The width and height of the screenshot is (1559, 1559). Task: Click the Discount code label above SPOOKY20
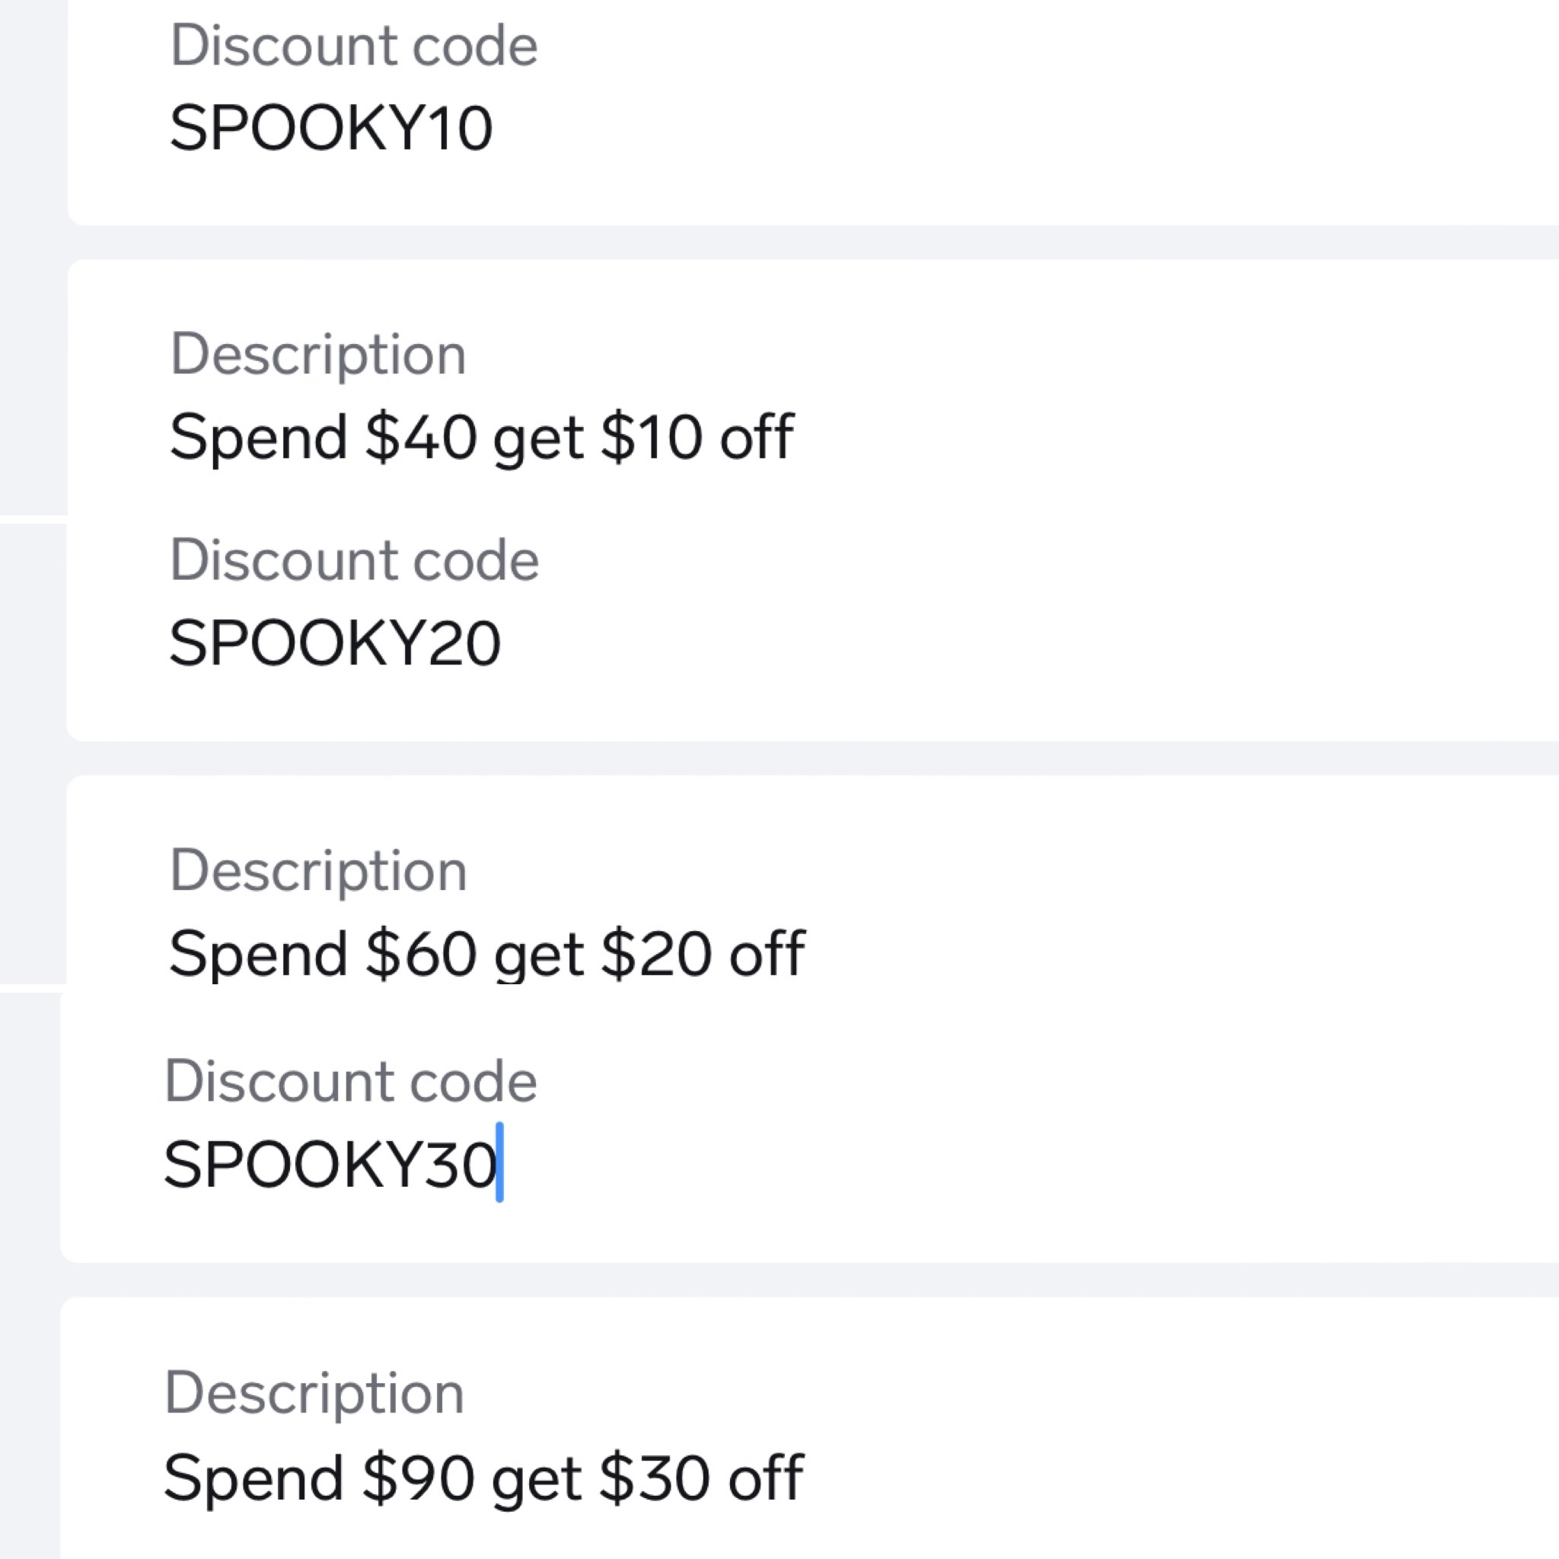(x=354, y=560)
